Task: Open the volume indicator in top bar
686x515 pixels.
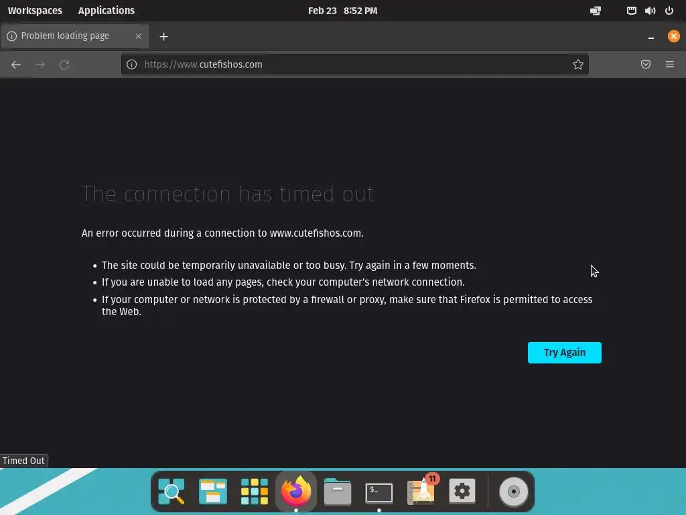Action: [x=650, y=11]
